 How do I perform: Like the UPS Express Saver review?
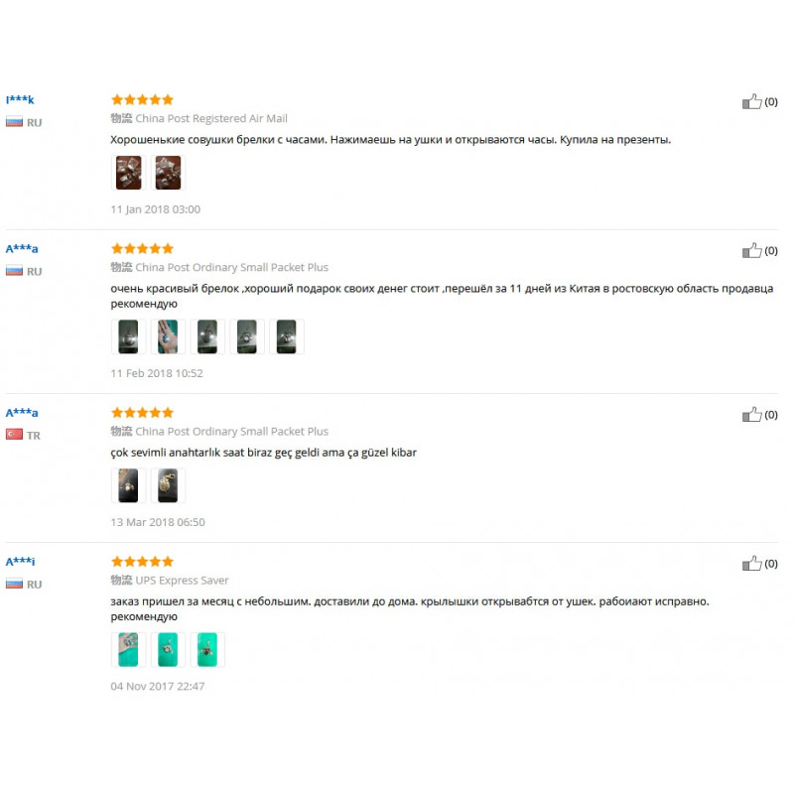[x=752, y=563]
